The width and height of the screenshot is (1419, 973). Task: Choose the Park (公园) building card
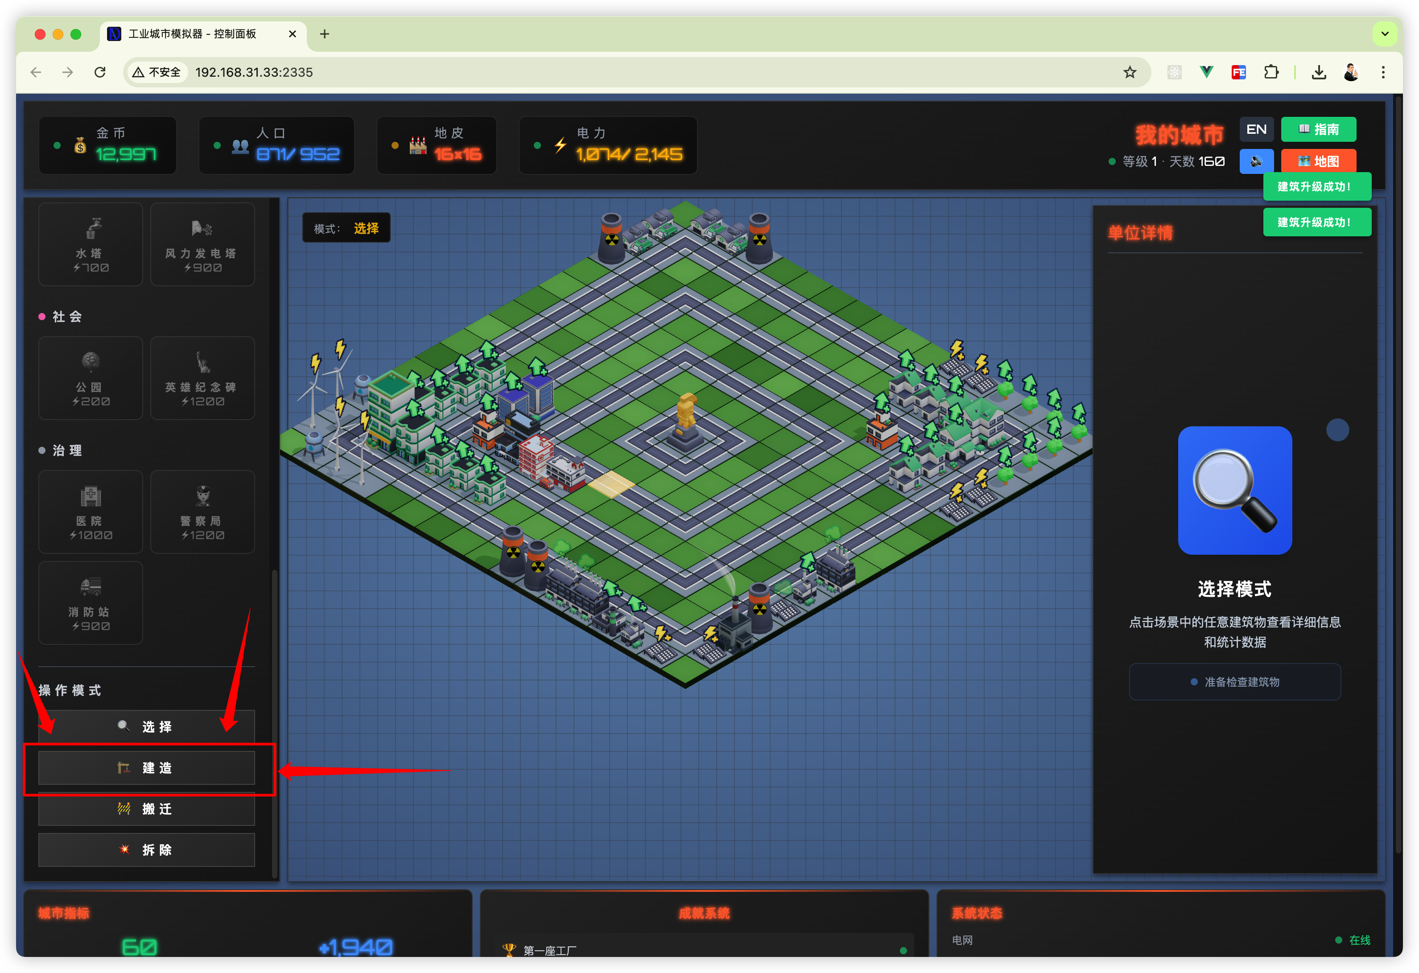click(x=91, y=378)
